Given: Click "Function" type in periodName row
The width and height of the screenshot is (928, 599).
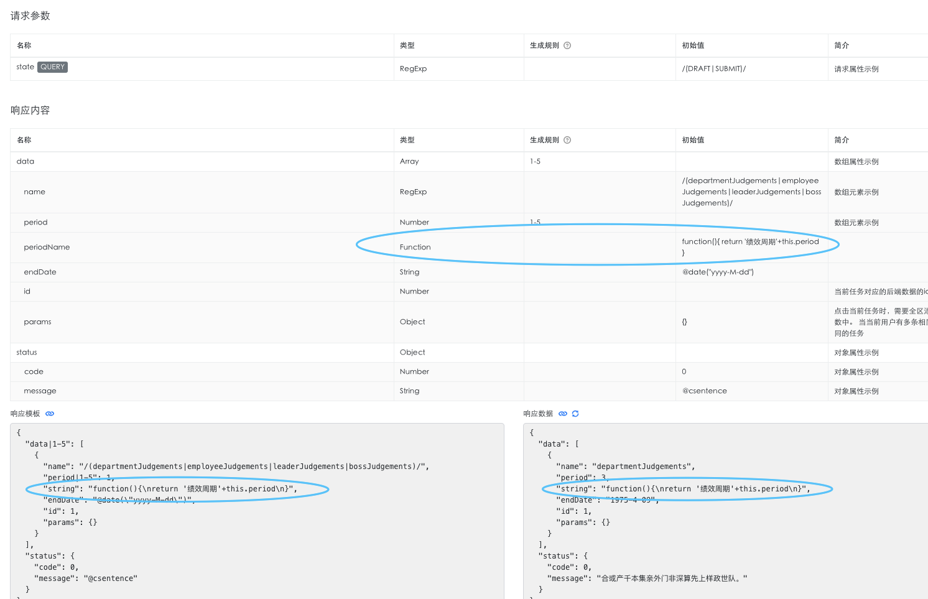Looking at the screenshot, I should pos(415,247).
